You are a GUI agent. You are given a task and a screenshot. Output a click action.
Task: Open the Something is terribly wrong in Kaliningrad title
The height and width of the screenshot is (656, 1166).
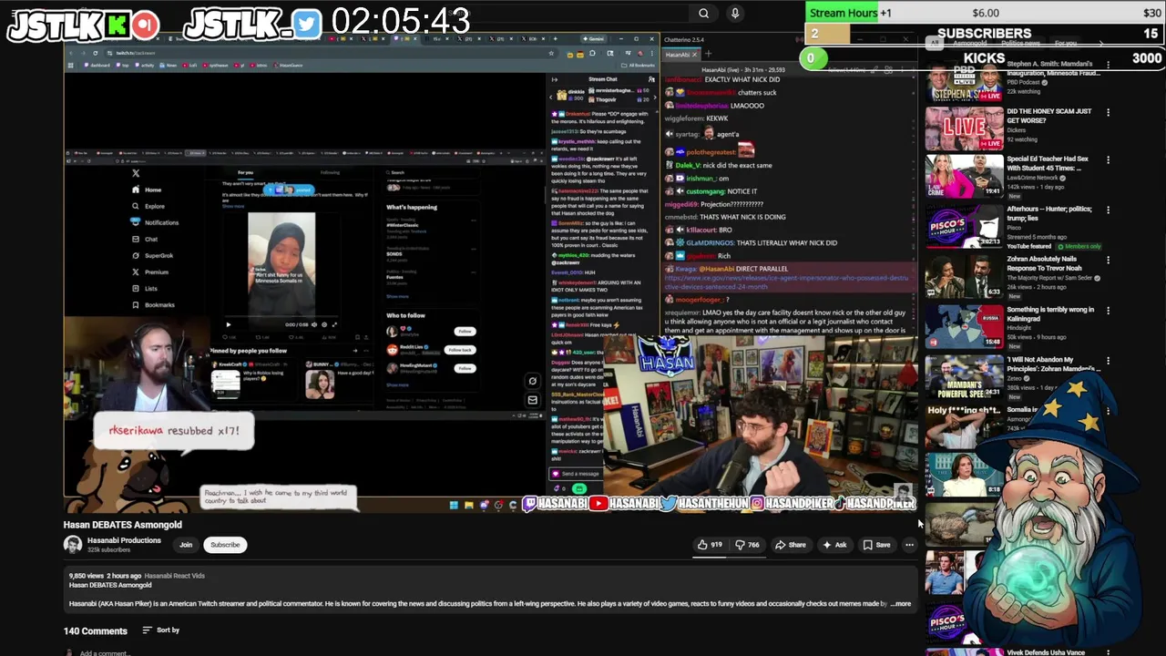(x=1050, y=314)
